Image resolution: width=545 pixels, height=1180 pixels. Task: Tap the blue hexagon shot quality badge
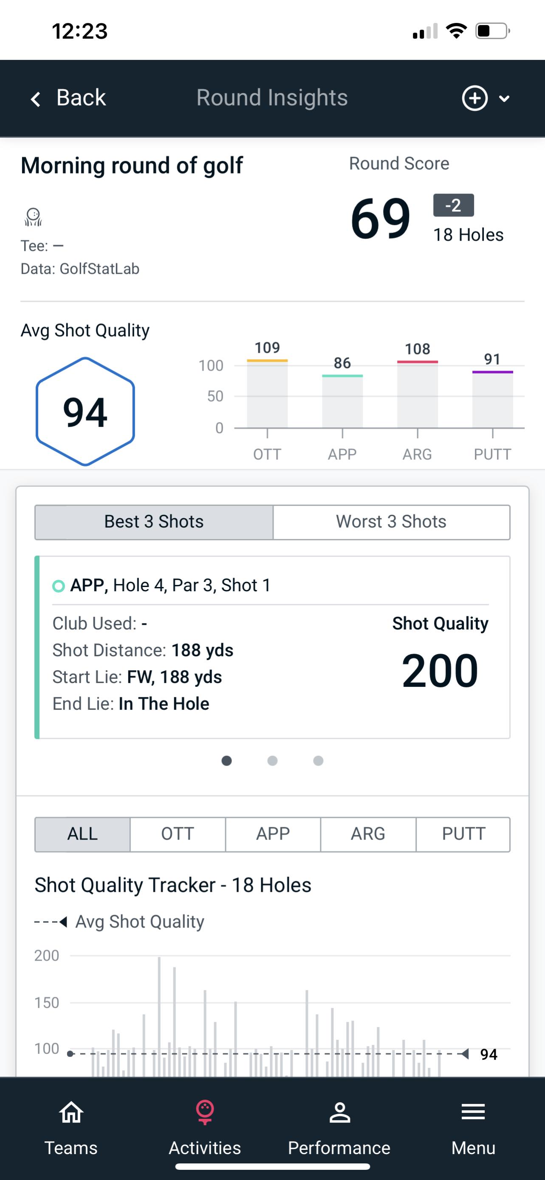(85, 411)
